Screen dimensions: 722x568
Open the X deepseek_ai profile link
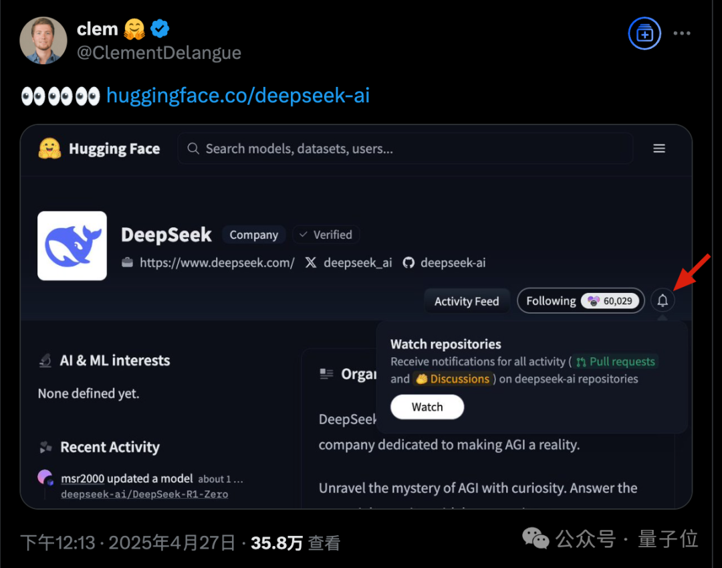[349, 262]
